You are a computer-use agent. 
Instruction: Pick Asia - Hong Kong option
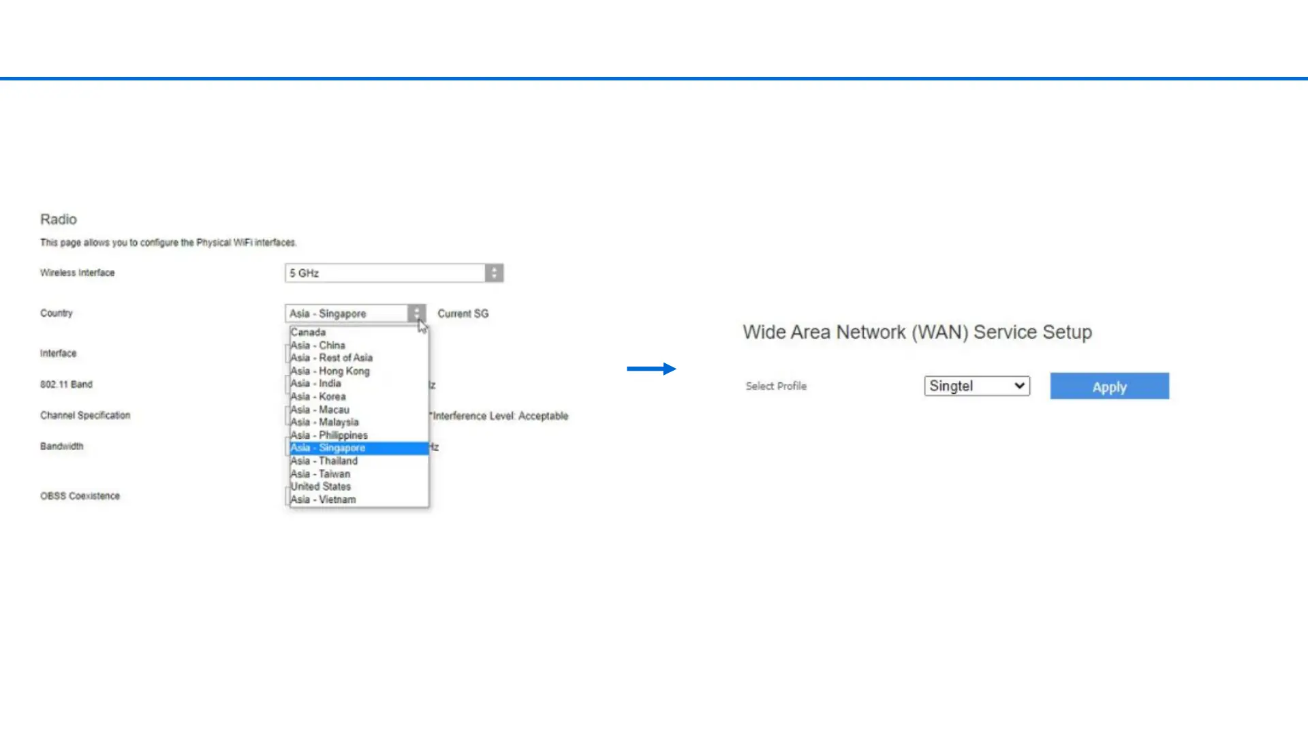[330, 371]
